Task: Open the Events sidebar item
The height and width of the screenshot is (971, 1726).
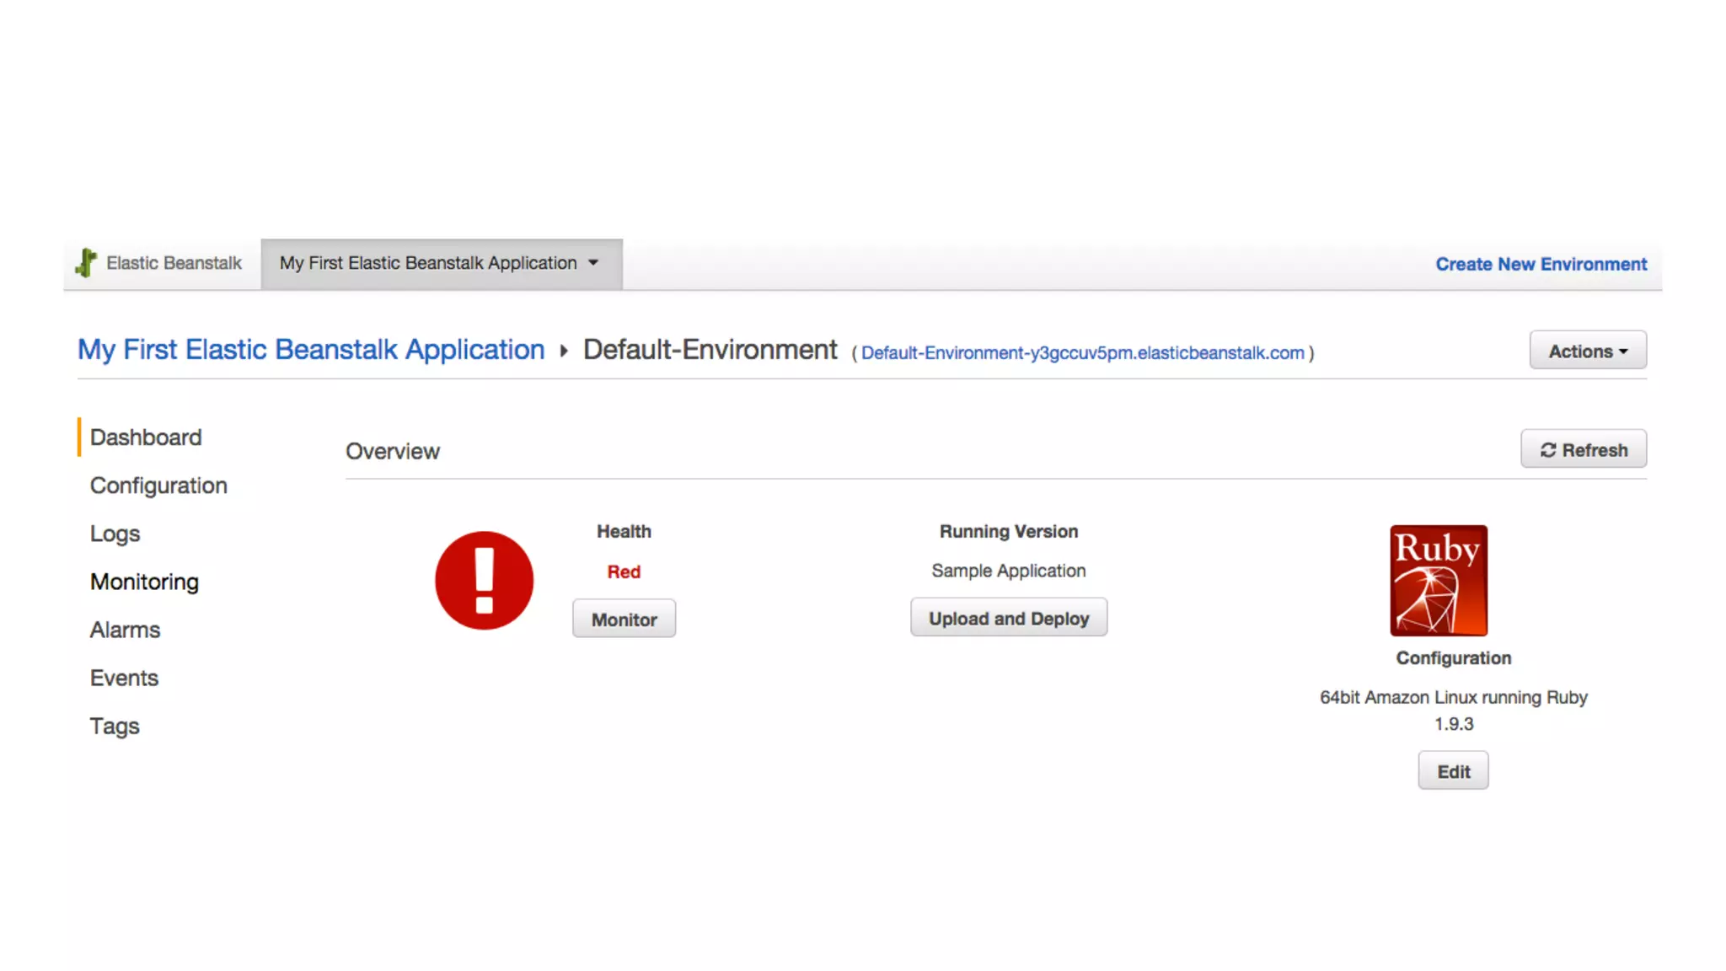Action: point(124,678)
